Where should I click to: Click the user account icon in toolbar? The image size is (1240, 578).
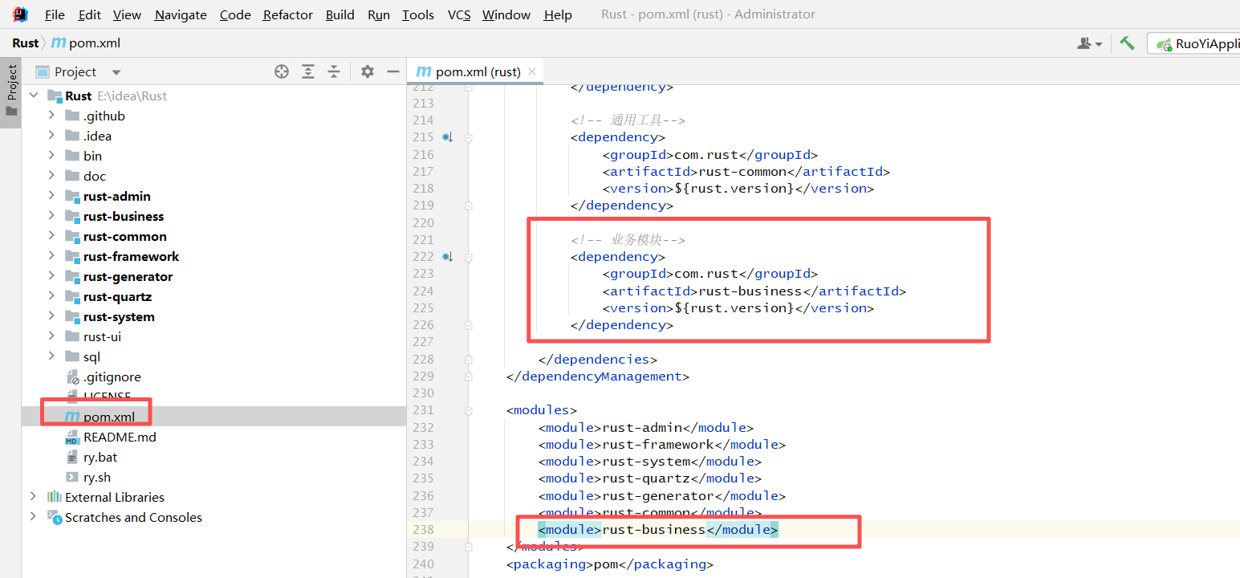(1088, 43)
